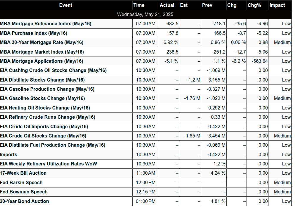Select the Fed Barkin Speech event
This screenshot has width=295, height=208.
[x=21, y=183]
